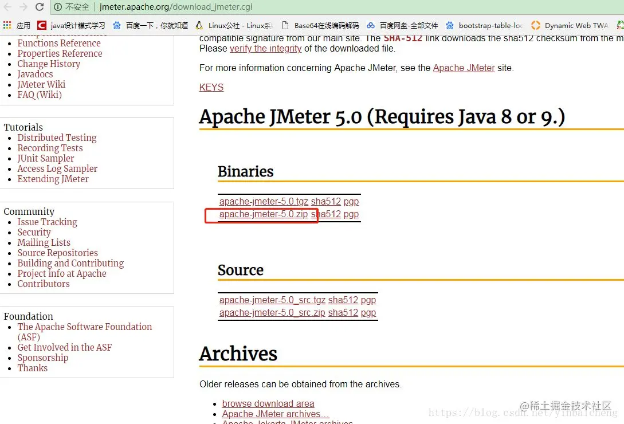Open the apps grid bookmark icon
624x424 pixels.
click(7, 25)
